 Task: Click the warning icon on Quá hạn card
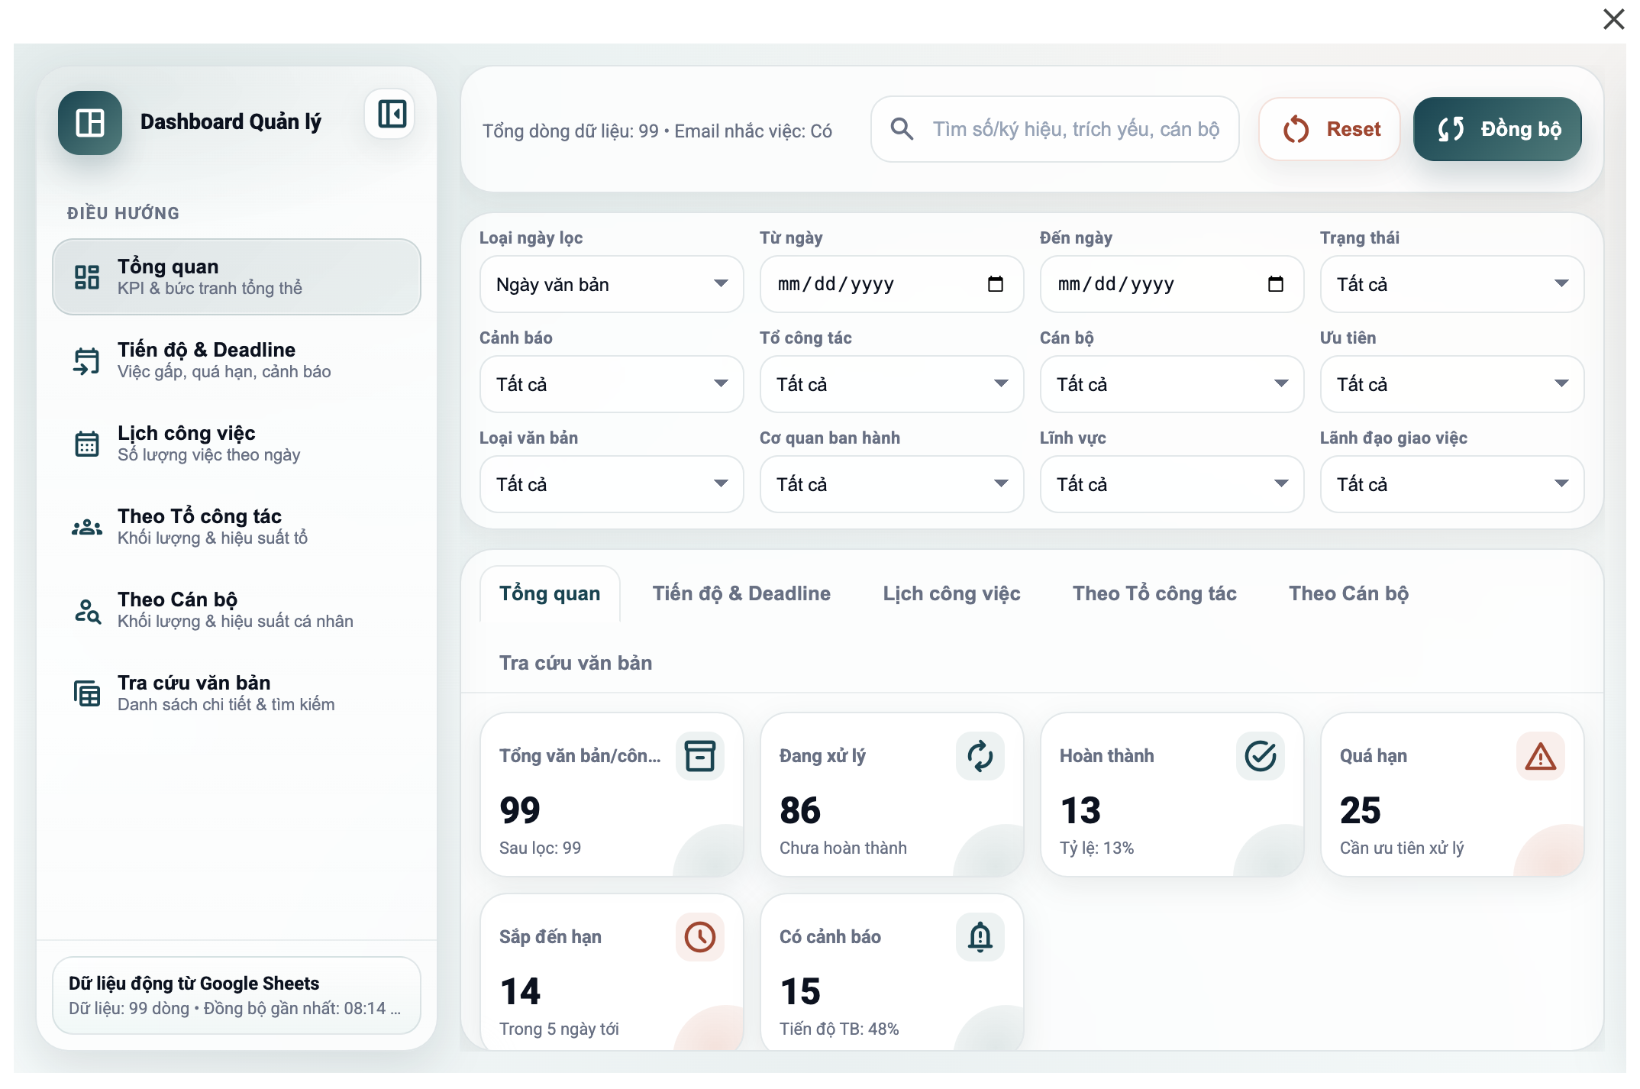(x=1541, y=755)
